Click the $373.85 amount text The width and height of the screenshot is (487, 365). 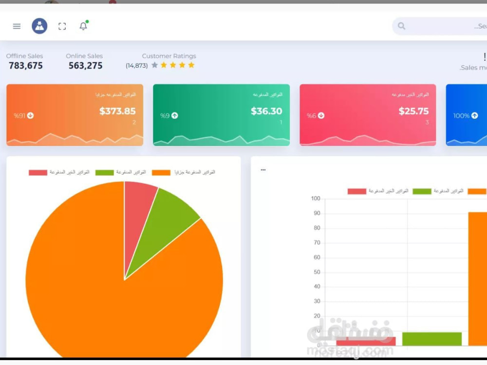point(117,111)
